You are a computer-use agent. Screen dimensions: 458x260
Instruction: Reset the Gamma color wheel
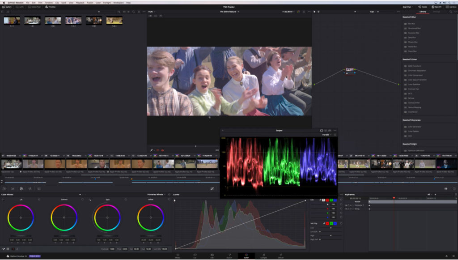pyautogui.click(x=82, y=200)
